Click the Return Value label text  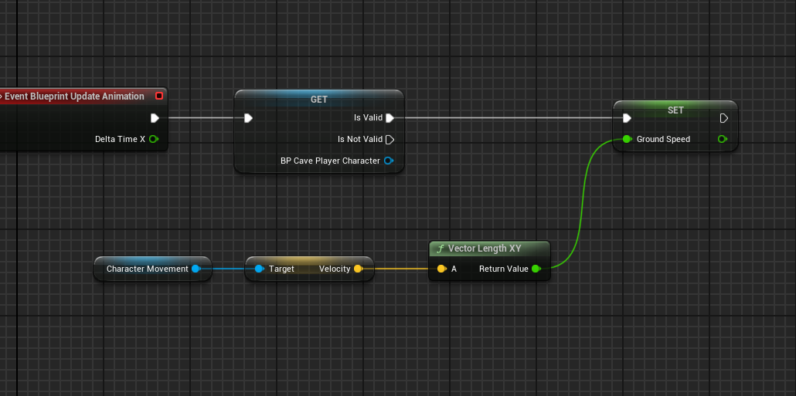[x=504, y=269]
